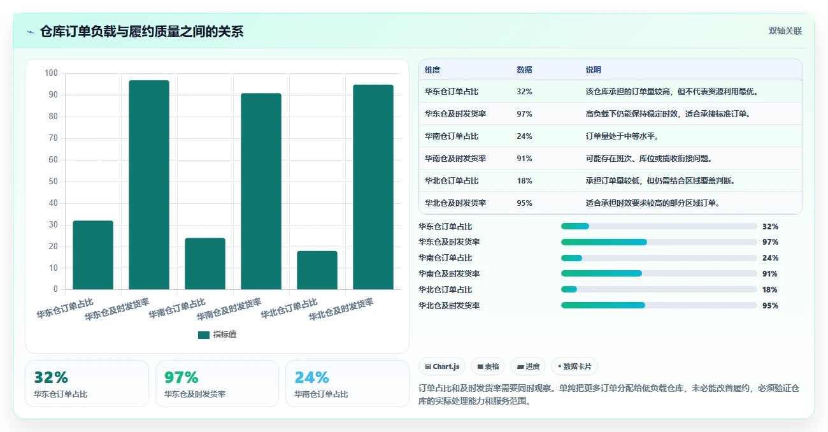828x432 pixels.
Task: Click the 华东仓及时发货率 progress bar
Action: [x=659, y=242]
